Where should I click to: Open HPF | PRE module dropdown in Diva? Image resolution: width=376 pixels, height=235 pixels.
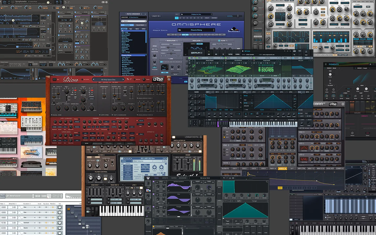[x=104, y=115]
